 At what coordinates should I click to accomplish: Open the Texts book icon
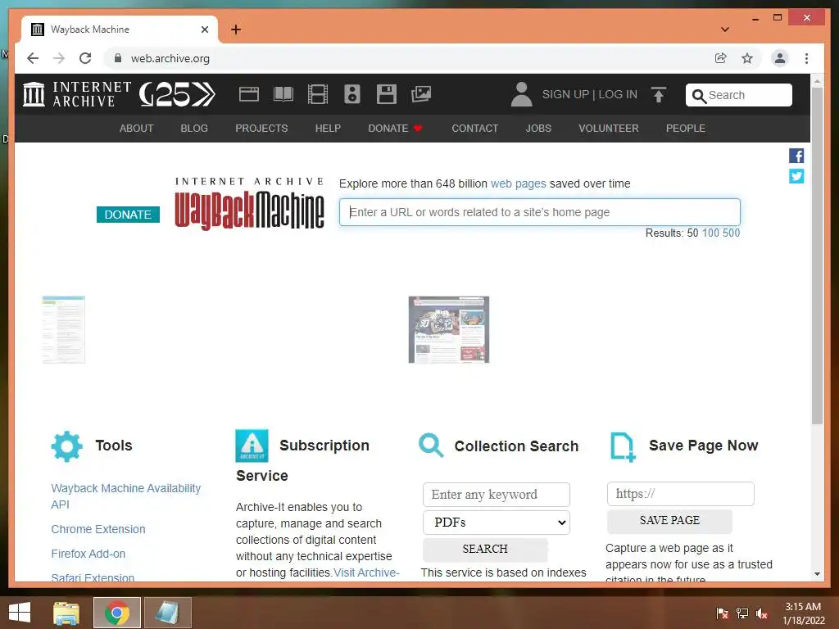[283, 94]
